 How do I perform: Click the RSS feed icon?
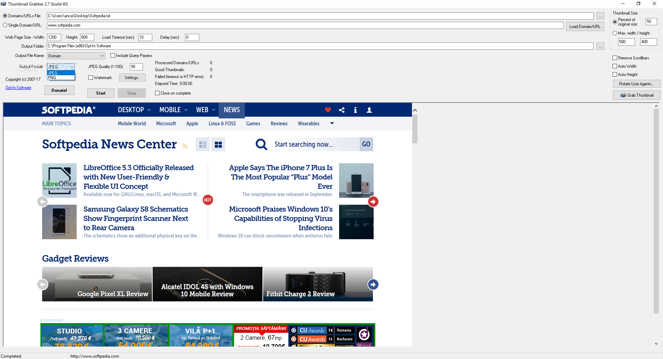pos(185,146)
